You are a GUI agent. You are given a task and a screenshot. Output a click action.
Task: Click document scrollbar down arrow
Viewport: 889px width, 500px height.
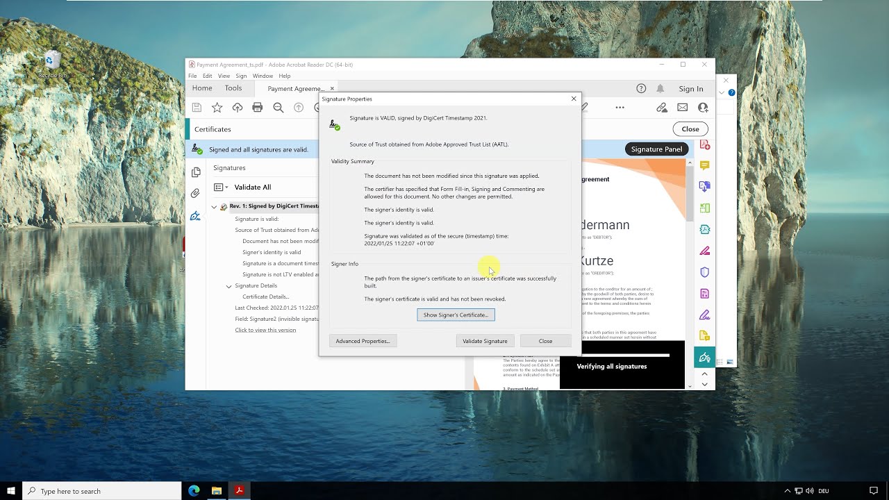coord(690,385)
